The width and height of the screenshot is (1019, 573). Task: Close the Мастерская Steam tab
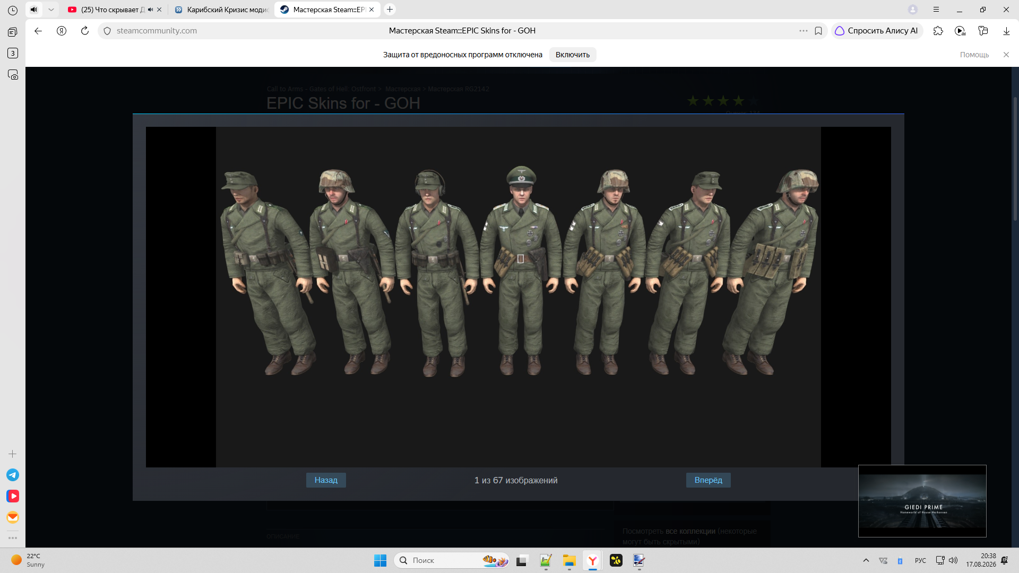pyautogui.click(x=372, y=10)
